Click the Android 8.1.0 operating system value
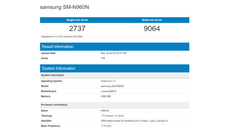 pos(107,81)
